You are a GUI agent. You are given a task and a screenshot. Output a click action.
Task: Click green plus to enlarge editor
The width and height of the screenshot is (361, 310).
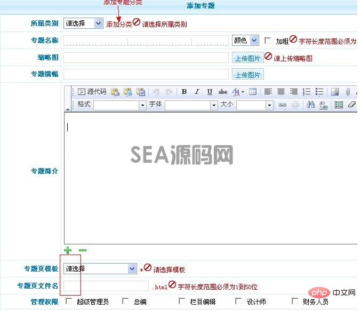click(68, 250)
